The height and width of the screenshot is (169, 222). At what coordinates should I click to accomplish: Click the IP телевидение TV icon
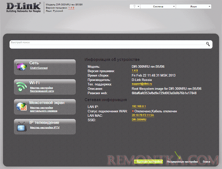[22, 126]
